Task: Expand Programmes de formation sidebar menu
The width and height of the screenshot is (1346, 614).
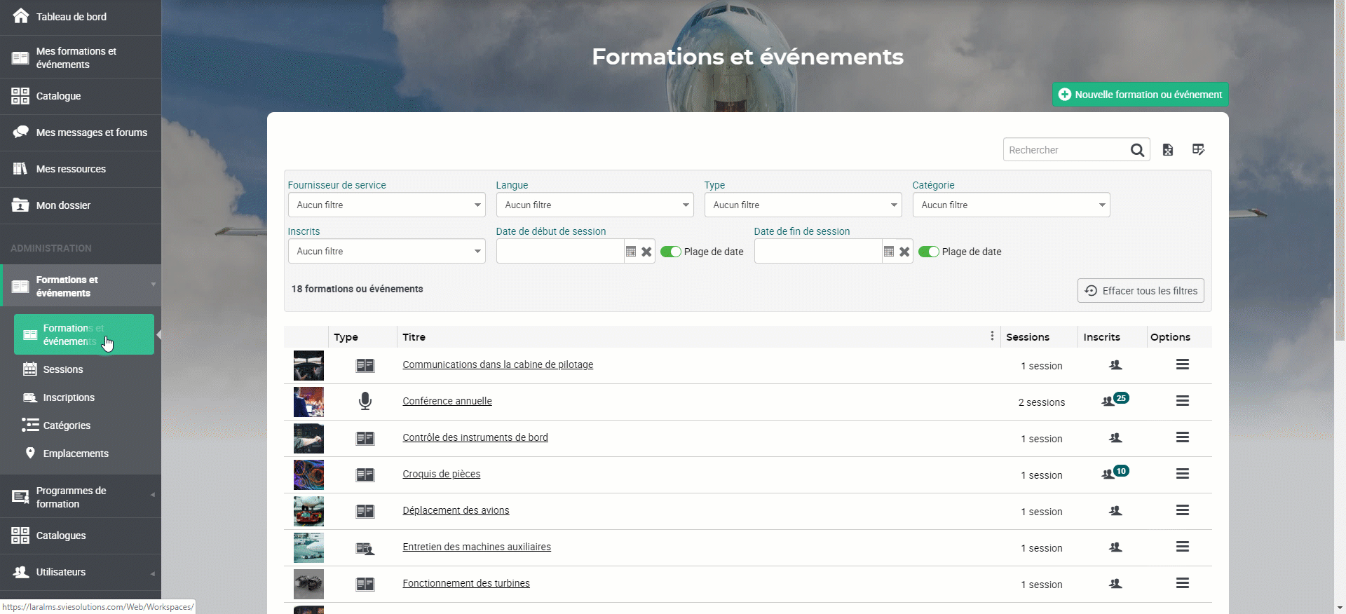Action: (81, 497)
